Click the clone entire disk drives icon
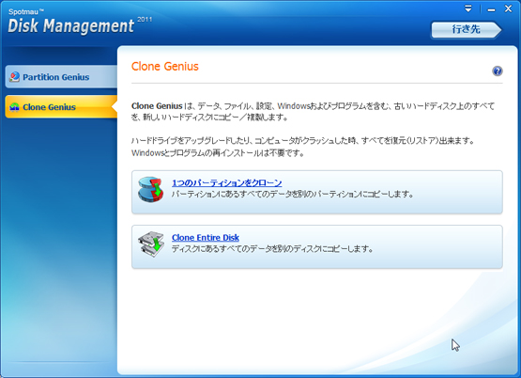This screenshot has width=521, height=378. coord(151,244)
